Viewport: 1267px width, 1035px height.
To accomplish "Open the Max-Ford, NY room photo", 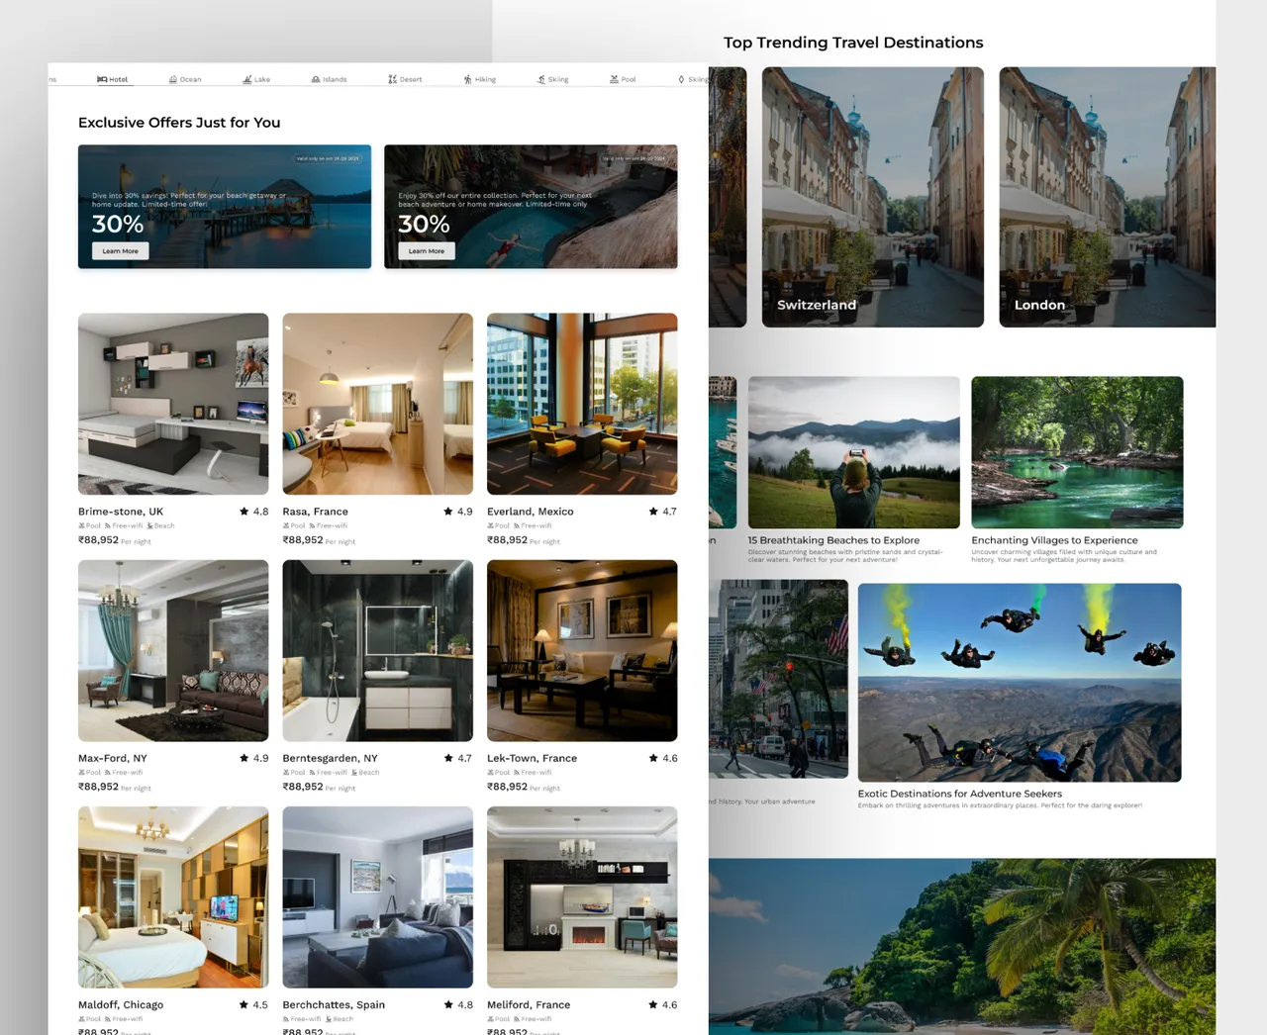I will (x=173, y=651).
